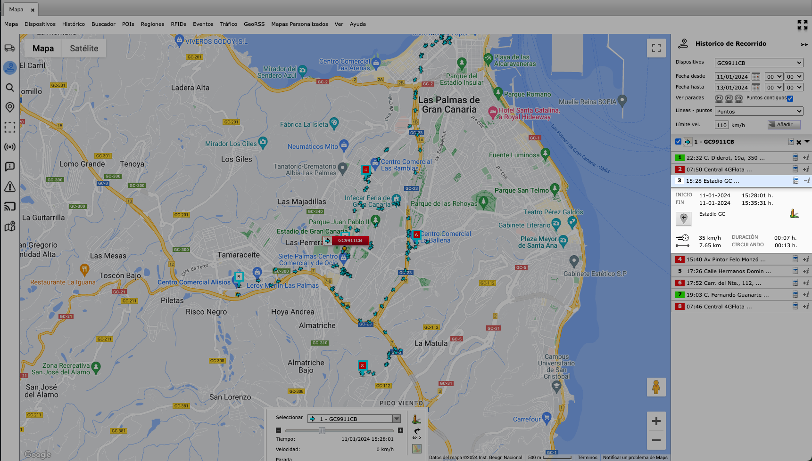This screenshot has height=461, width=812.
Task: Toggle P3 stops marker
Action: pos(739,98)
